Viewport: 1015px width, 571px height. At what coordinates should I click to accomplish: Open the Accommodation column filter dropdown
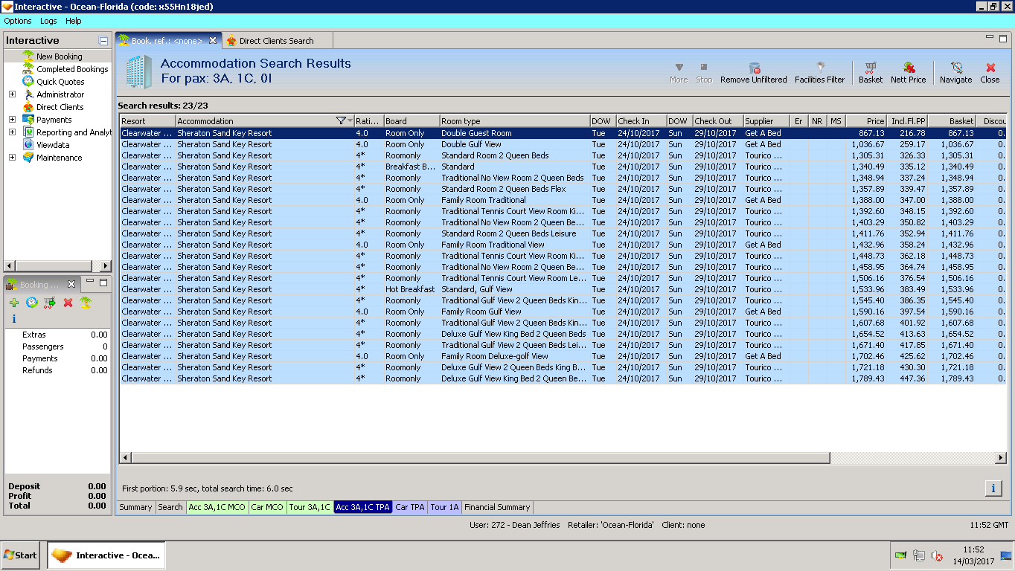click(350, 121)
